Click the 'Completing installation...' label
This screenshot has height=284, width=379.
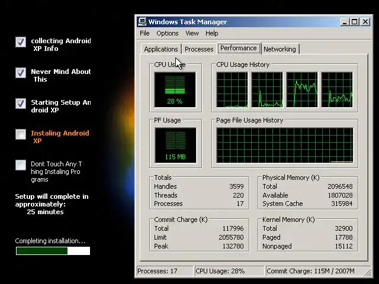(50, 241)
